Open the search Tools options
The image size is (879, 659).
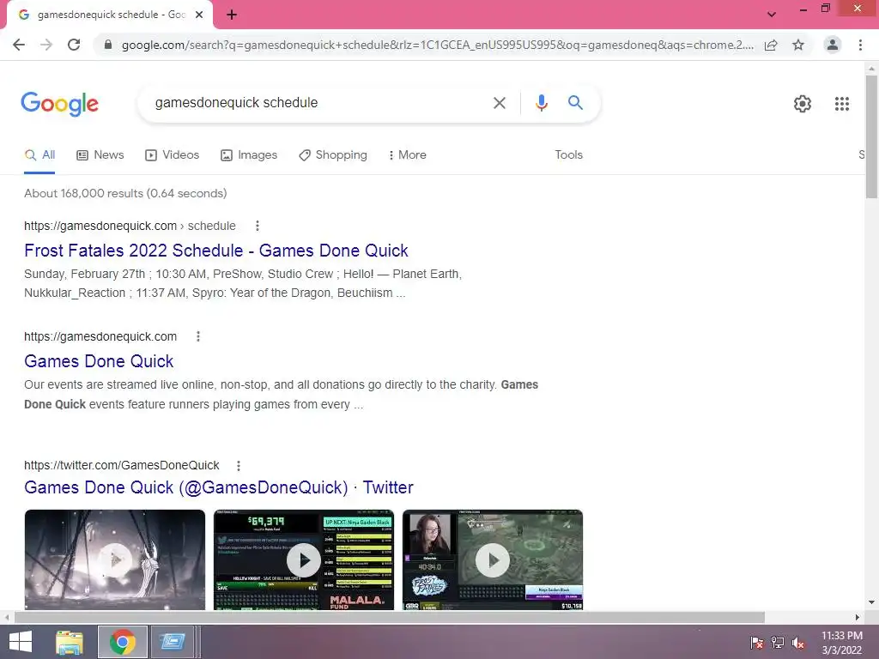568,154
